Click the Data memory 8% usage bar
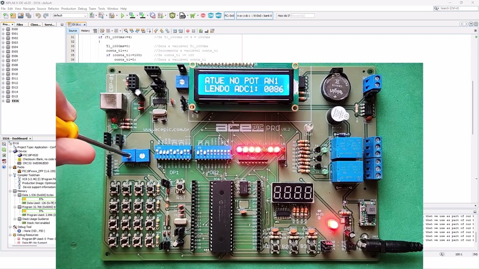Screen dimensions: 479x269 pos(39,199)
